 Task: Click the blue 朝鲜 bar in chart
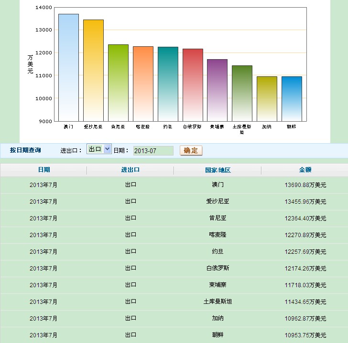click(x=292, y=98)
